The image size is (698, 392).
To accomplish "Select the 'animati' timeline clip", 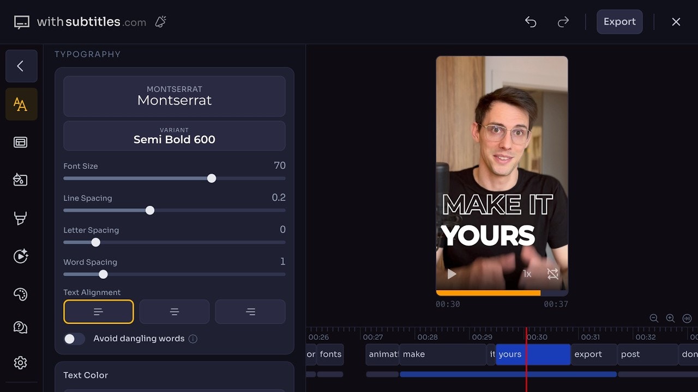I will pos(382,354).
